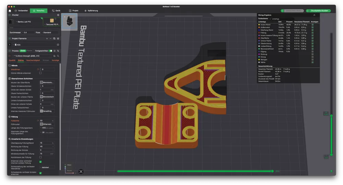The height and width of the screenshot is (185, 343).
Task: Click the Wände section icon
Action: pyautogui.click(x=10, y=65)
